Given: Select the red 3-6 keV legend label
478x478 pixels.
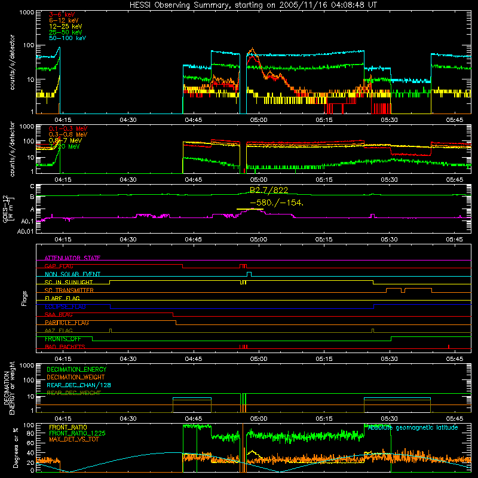Looking at the screenshot, I should point(62,14).
